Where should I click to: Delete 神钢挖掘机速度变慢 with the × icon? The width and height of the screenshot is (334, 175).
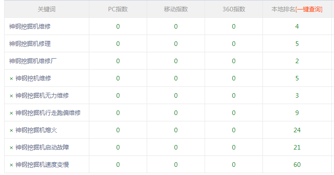[x=11, y=165]
